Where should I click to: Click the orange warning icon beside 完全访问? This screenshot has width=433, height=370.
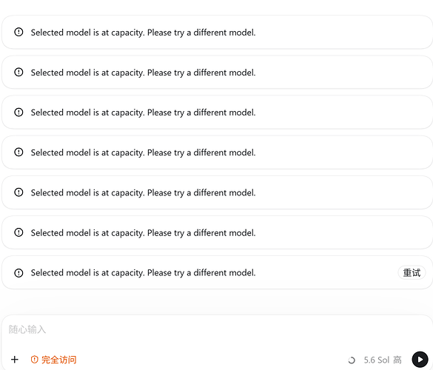35,360
